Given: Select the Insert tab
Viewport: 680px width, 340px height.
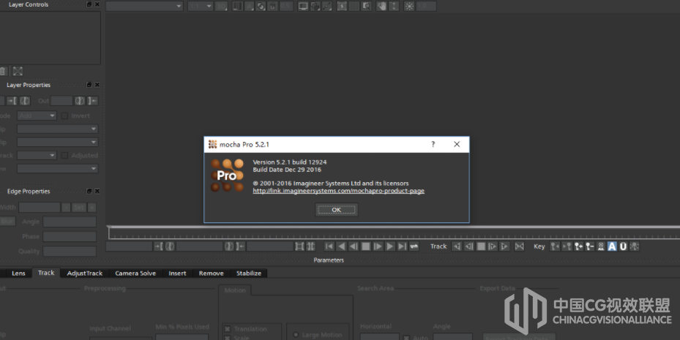Looking at the screenshot, I should (x=177, y=273).
